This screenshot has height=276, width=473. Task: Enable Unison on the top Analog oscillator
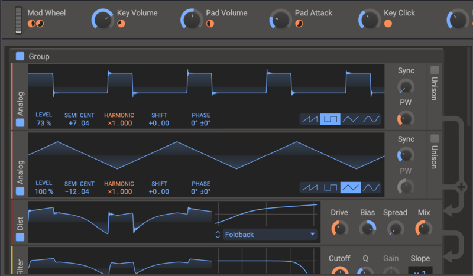coord(435,70)
